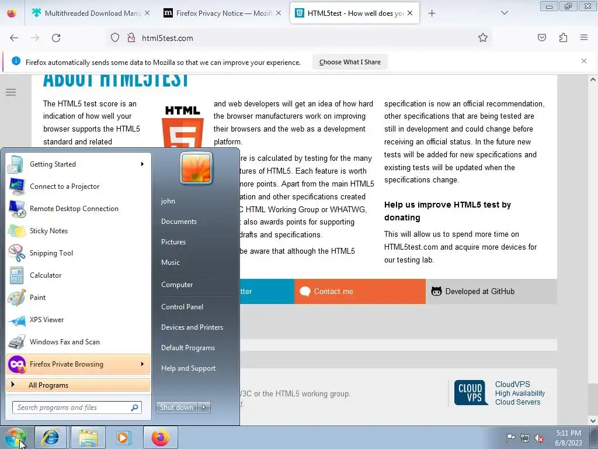Open Connect to a Projector
This screenshot has height=449, width=598.
click(x=78, y=186)
